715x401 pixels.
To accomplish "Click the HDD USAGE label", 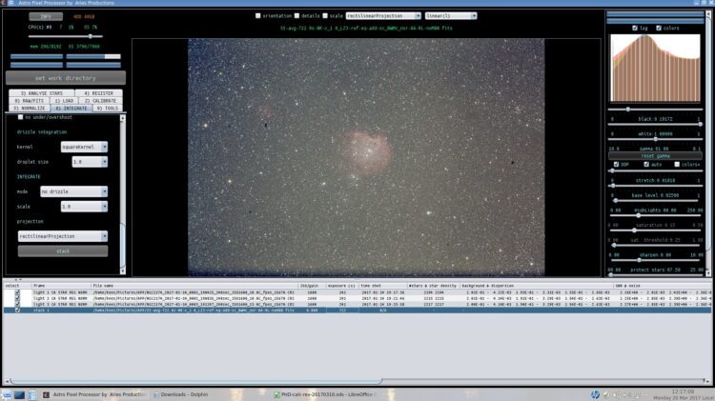I will click(x=84, y=16).
